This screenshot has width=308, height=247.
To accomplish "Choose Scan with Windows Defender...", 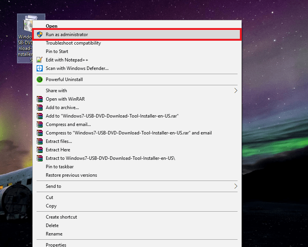I will [137, 68].
